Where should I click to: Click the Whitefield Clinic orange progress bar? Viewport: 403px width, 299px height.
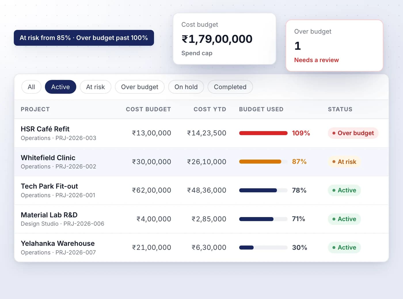[x=263, y=162]
